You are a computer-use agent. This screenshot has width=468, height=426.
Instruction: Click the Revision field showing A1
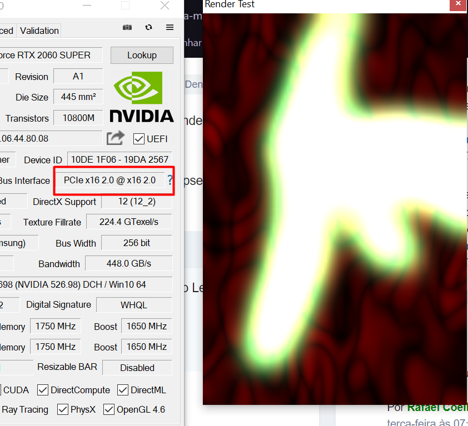click(x=78, y=77)
